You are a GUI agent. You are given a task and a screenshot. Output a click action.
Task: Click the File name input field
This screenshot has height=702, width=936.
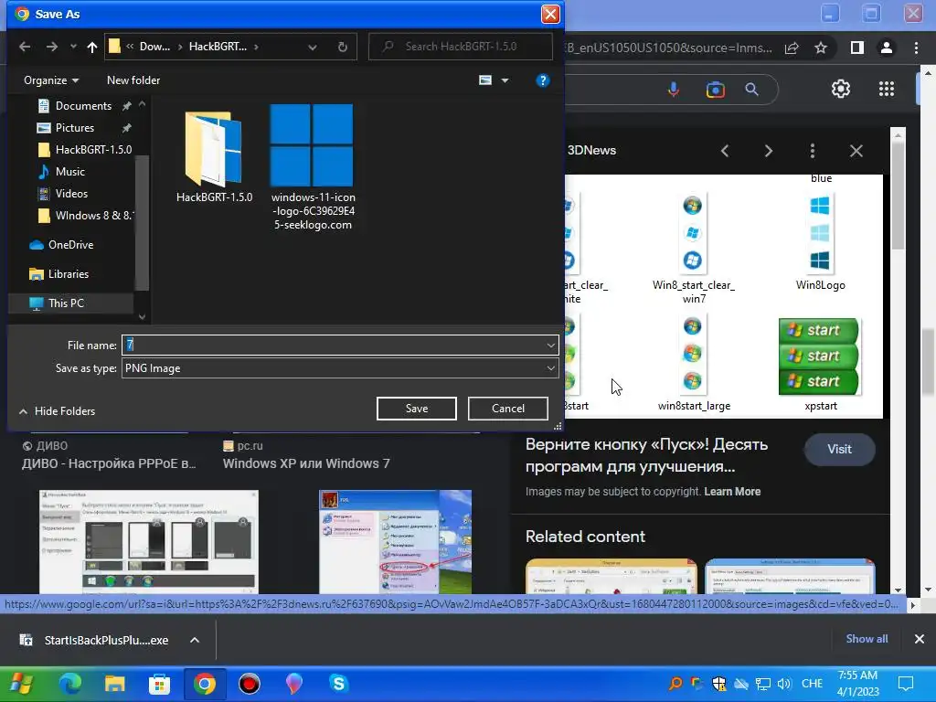pyautogui.click(x=333, y=345)
